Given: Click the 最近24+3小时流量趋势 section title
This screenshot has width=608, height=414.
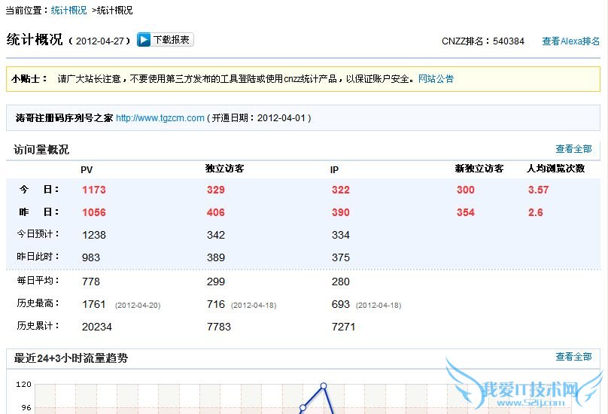Looking at the screenshot, I should (x=71, y=358).
